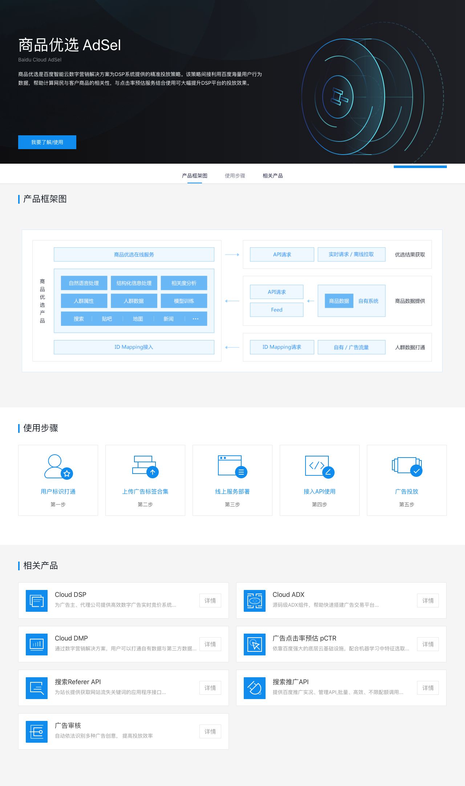Open the Cloud DSP product icon

(x=37, y=601)
